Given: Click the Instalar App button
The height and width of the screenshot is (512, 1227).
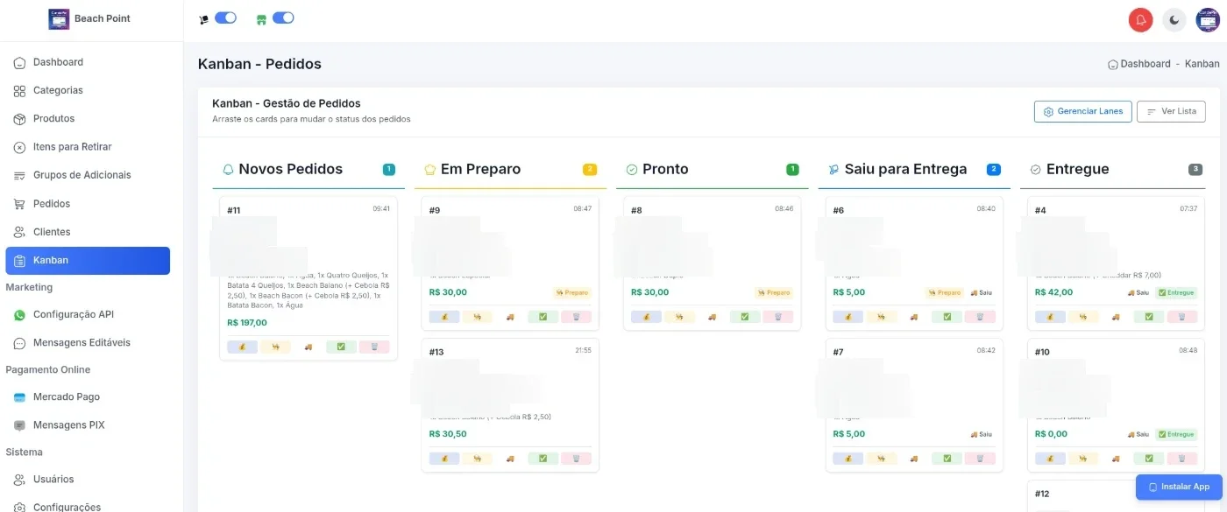Looking at the screenshot, I should pyautogui.click(x=1179, y=487).
